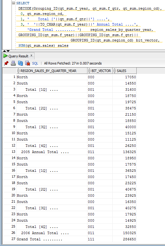Click the panel divider collapse-up arrow
The height and width of the screenshot is (246, 165).
tap(5, 51)
